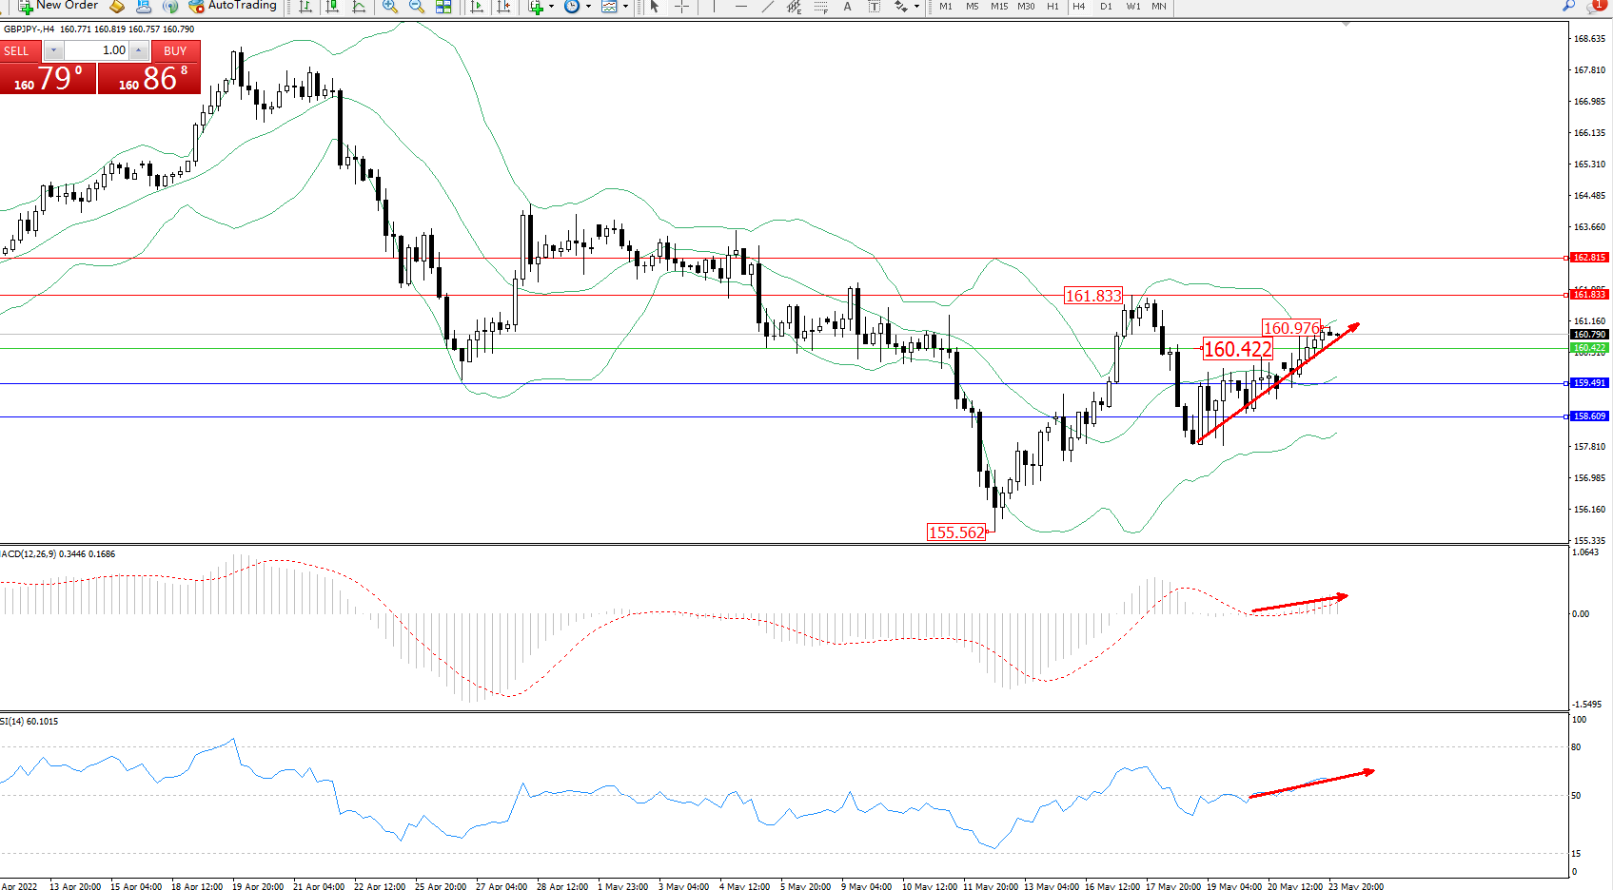Open the notifications chat bubble

[x=1595, y=6]
